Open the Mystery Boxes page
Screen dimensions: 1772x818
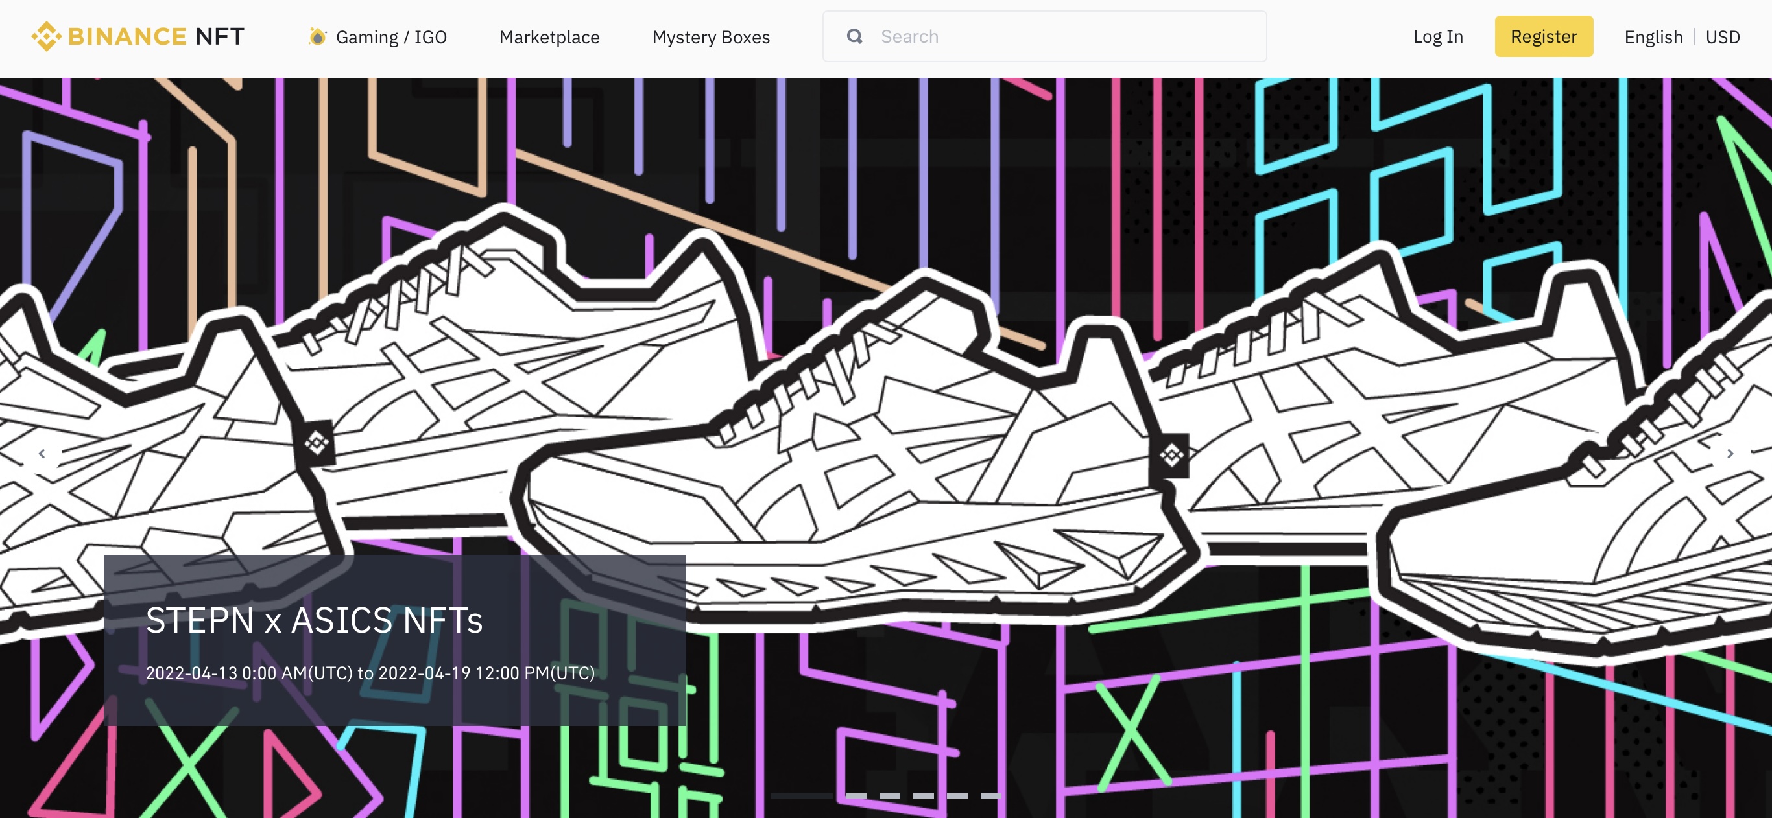point(711,37)
